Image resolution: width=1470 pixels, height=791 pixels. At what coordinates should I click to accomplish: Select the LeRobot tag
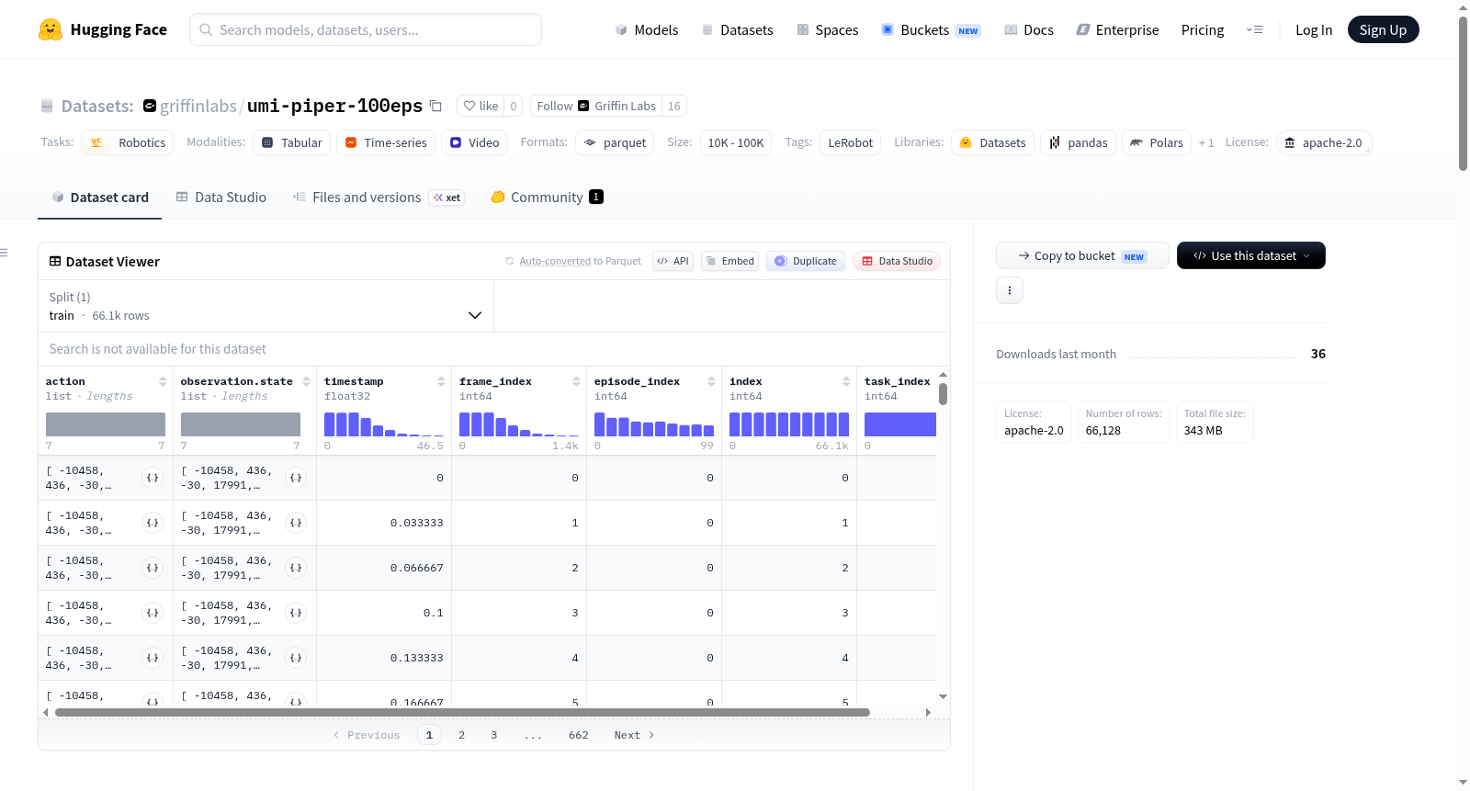(851, 142)
